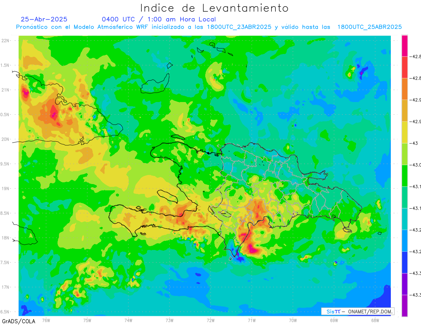Click the '0400 UTC / 1:00 am Hora Local' text
The width and height of the screenshot is (421, 325).
click(159, 19)
